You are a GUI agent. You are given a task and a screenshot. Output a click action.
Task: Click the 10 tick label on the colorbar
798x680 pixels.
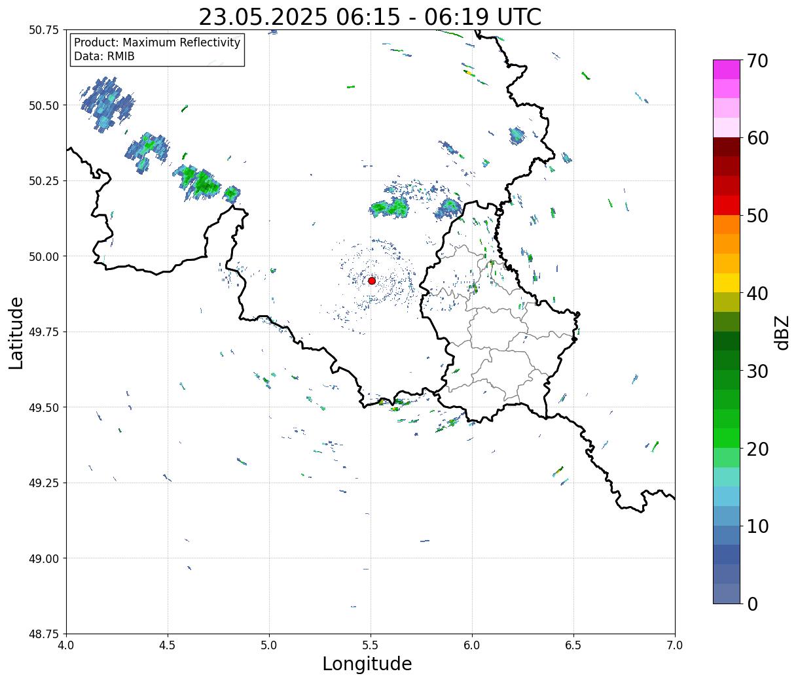[757, 526]
